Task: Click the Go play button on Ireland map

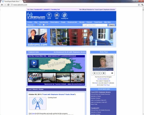Action: 34,64
